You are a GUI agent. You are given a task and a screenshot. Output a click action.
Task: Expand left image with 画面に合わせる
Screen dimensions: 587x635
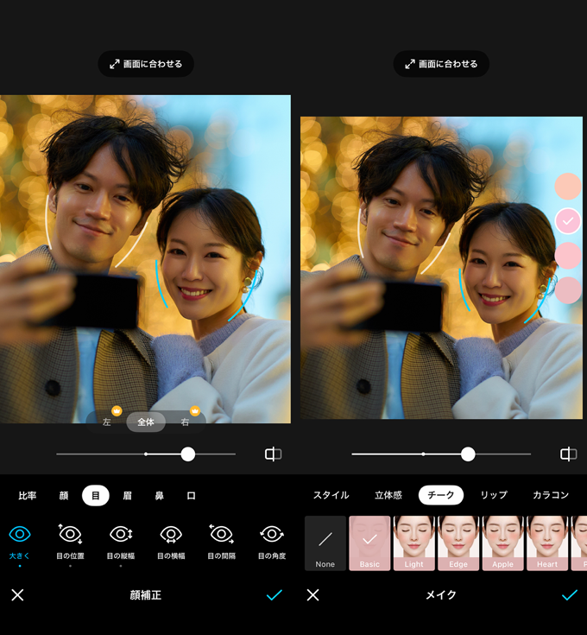[x=146, y=64]
